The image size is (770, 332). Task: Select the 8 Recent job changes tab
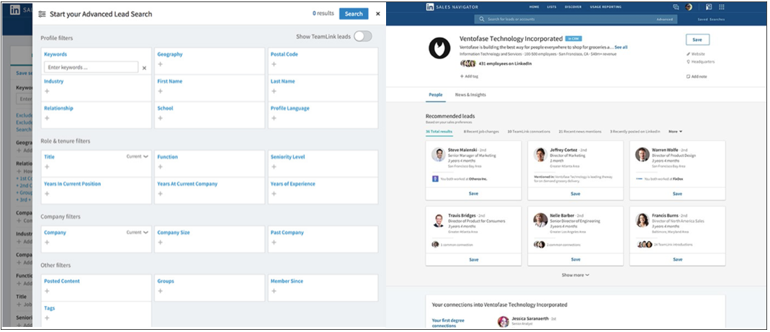pyautogui.click(x=482, y=132)
